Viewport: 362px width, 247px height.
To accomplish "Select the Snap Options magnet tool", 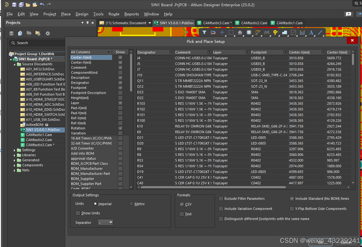I will (x=213, y=32).
